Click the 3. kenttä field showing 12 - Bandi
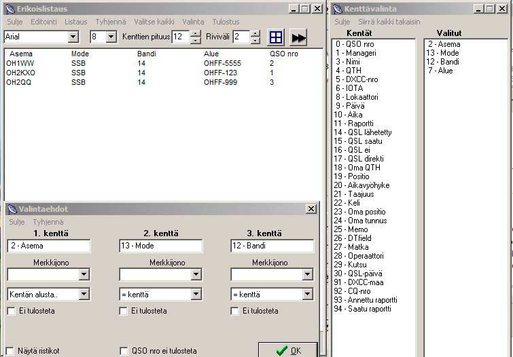 [x=272, y=246]
